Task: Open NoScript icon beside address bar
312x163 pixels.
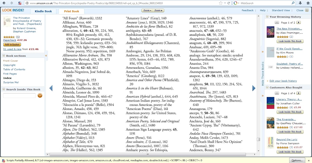Action: click(x=20, y=3)
